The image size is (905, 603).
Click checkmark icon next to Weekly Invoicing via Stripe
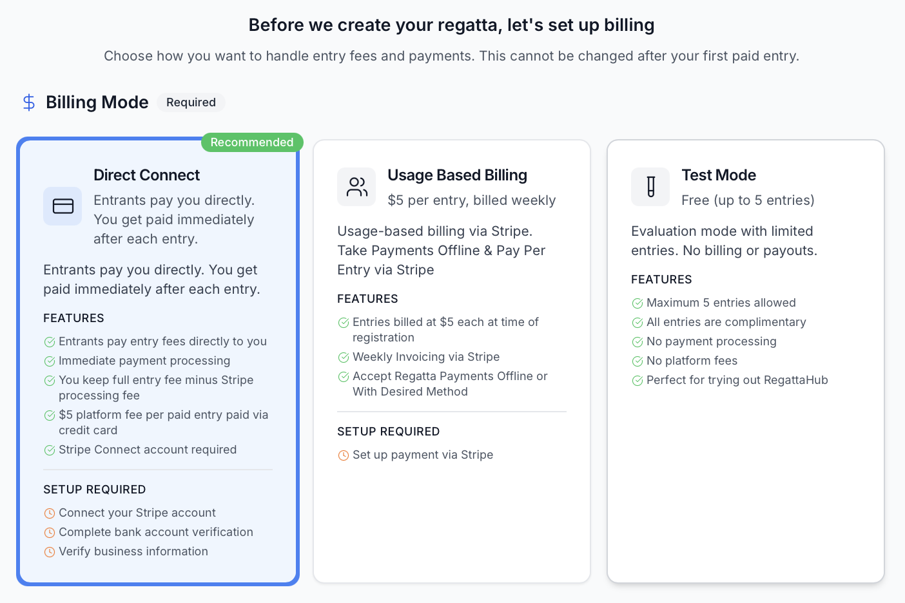click(344, 358)
